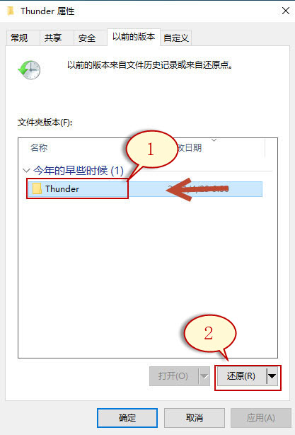
Task: Click the 应用(A) apply button
Action: point(260,418)
